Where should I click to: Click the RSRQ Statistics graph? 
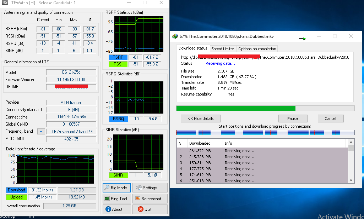[139, 97]
